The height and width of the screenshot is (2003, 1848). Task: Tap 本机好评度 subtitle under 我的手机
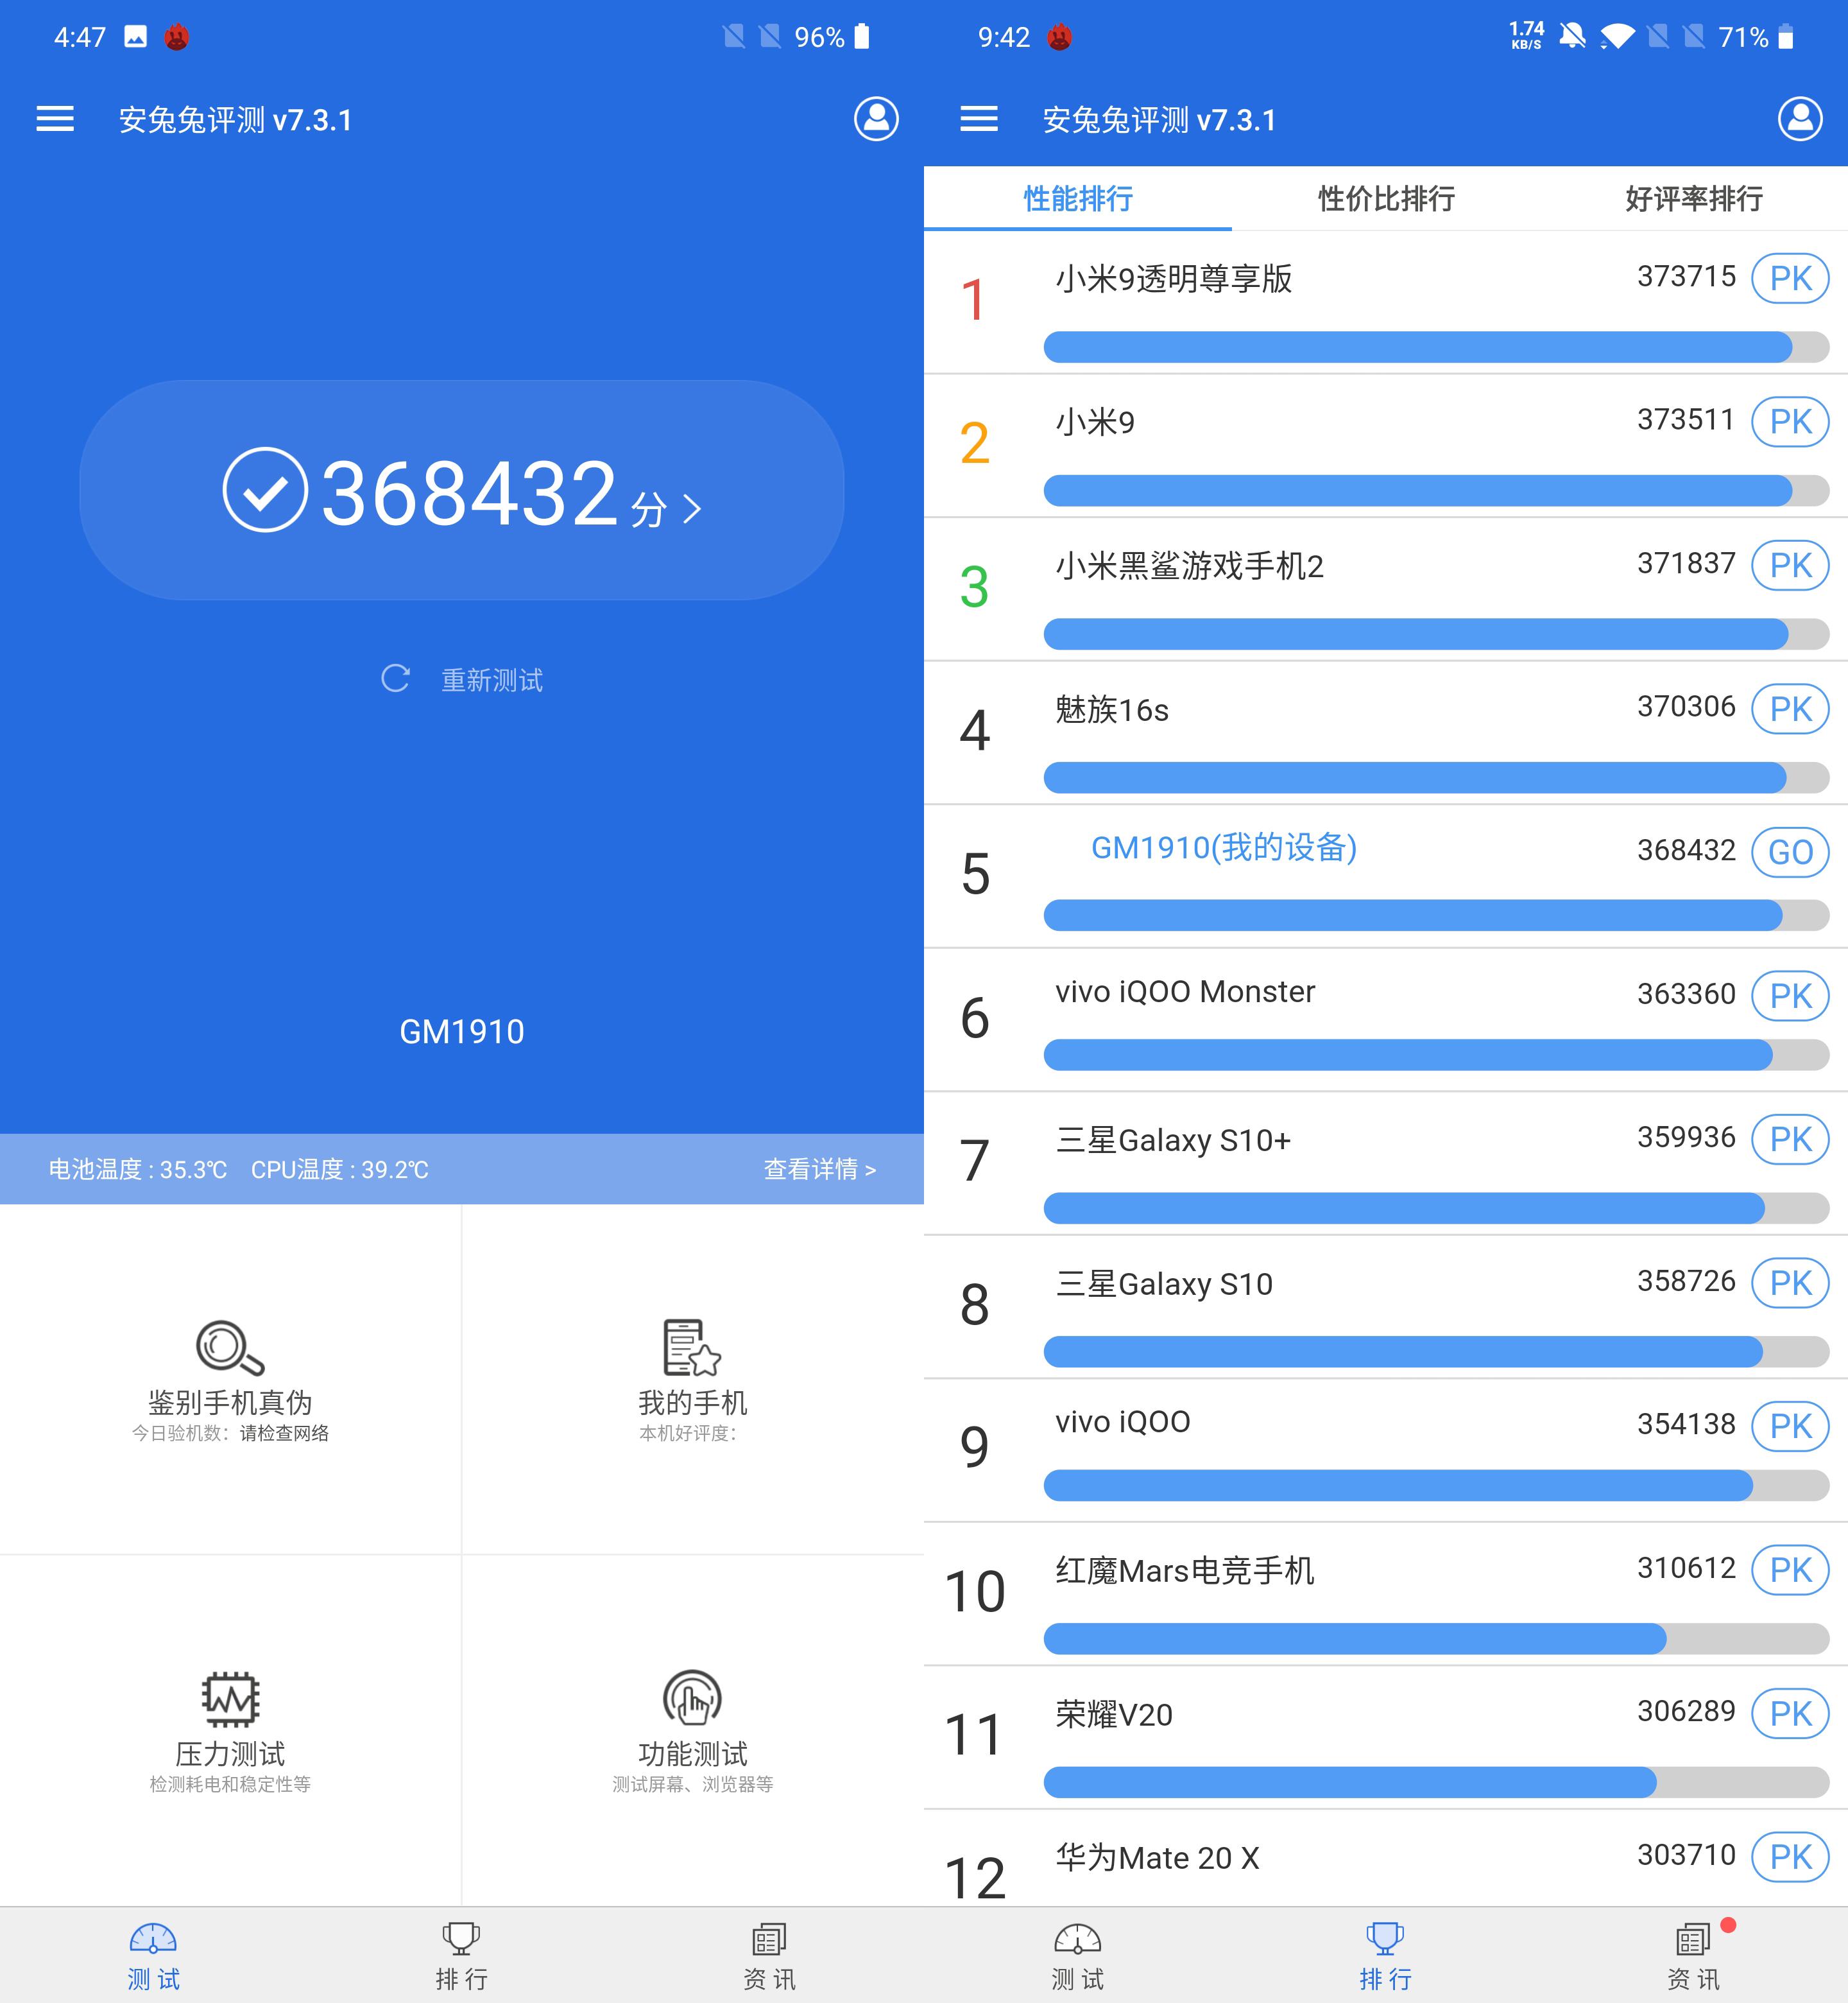pos(688,1433)
